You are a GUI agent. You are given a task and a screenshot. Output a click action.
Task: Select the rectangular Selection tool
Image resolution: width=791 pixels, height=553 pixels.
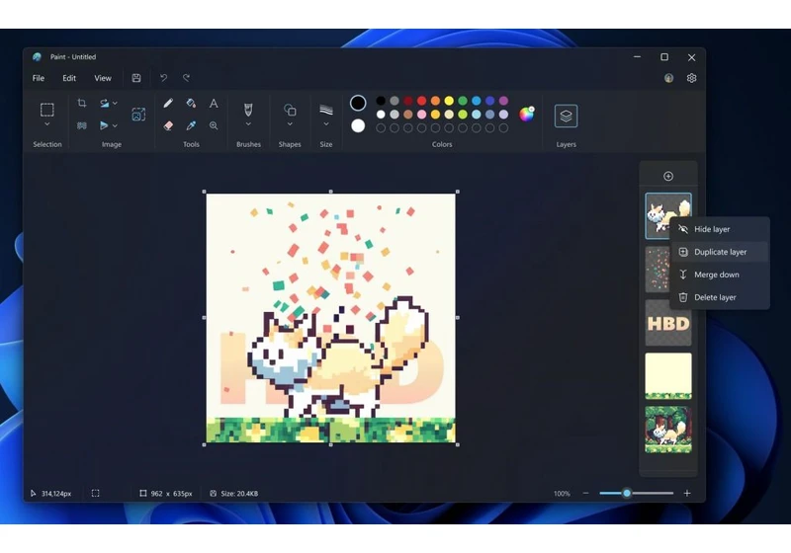click(x=46, y=110)
